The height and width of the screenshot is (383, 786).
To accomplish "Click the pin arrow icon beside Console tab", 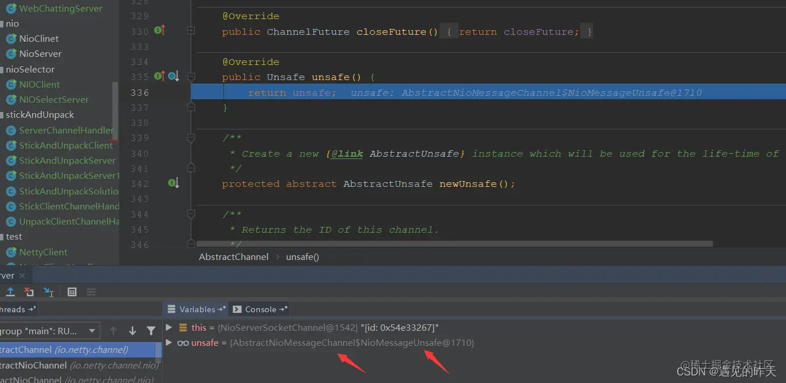I will click(x=283, y=309).
